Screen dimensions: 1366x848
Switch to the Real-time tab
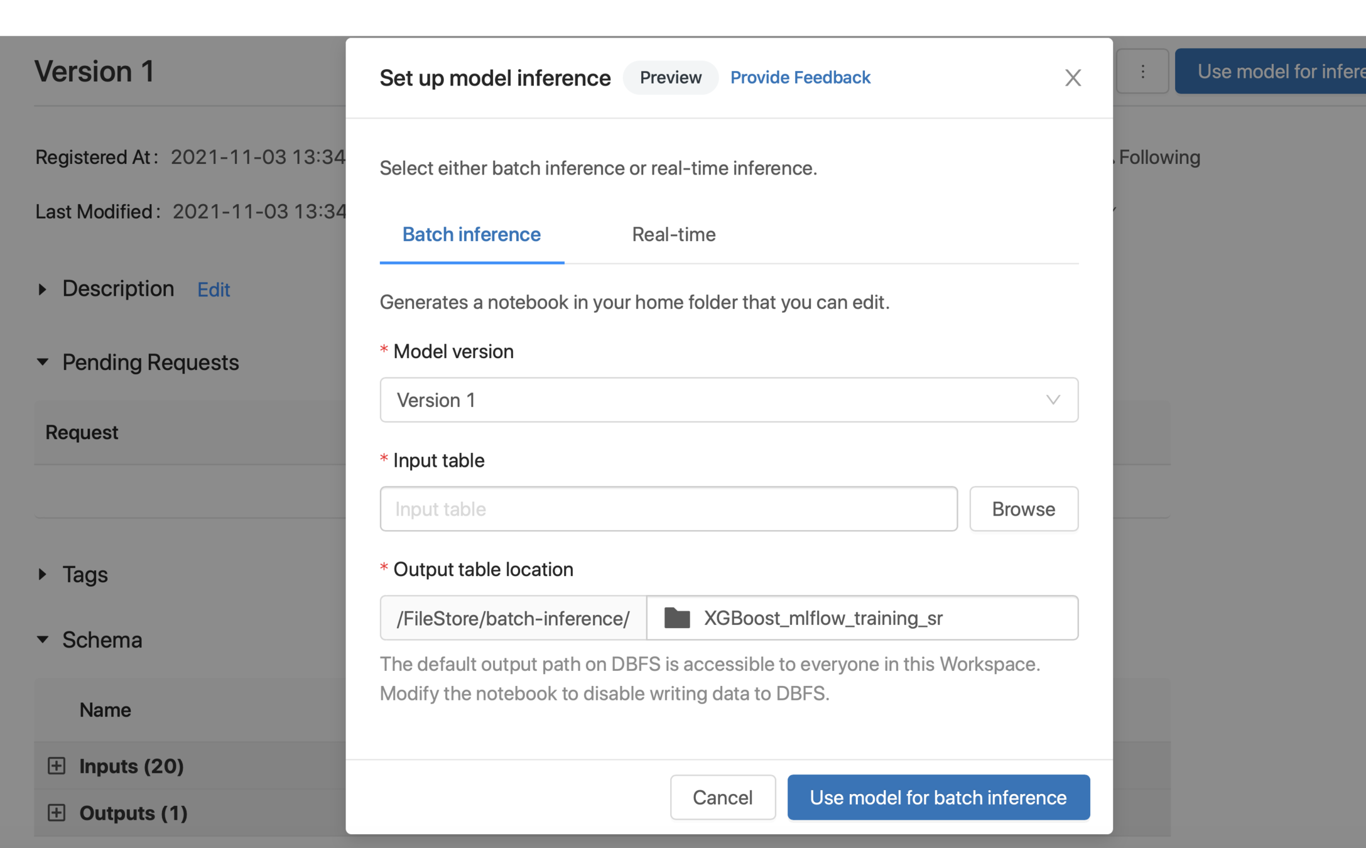[673, 235]
